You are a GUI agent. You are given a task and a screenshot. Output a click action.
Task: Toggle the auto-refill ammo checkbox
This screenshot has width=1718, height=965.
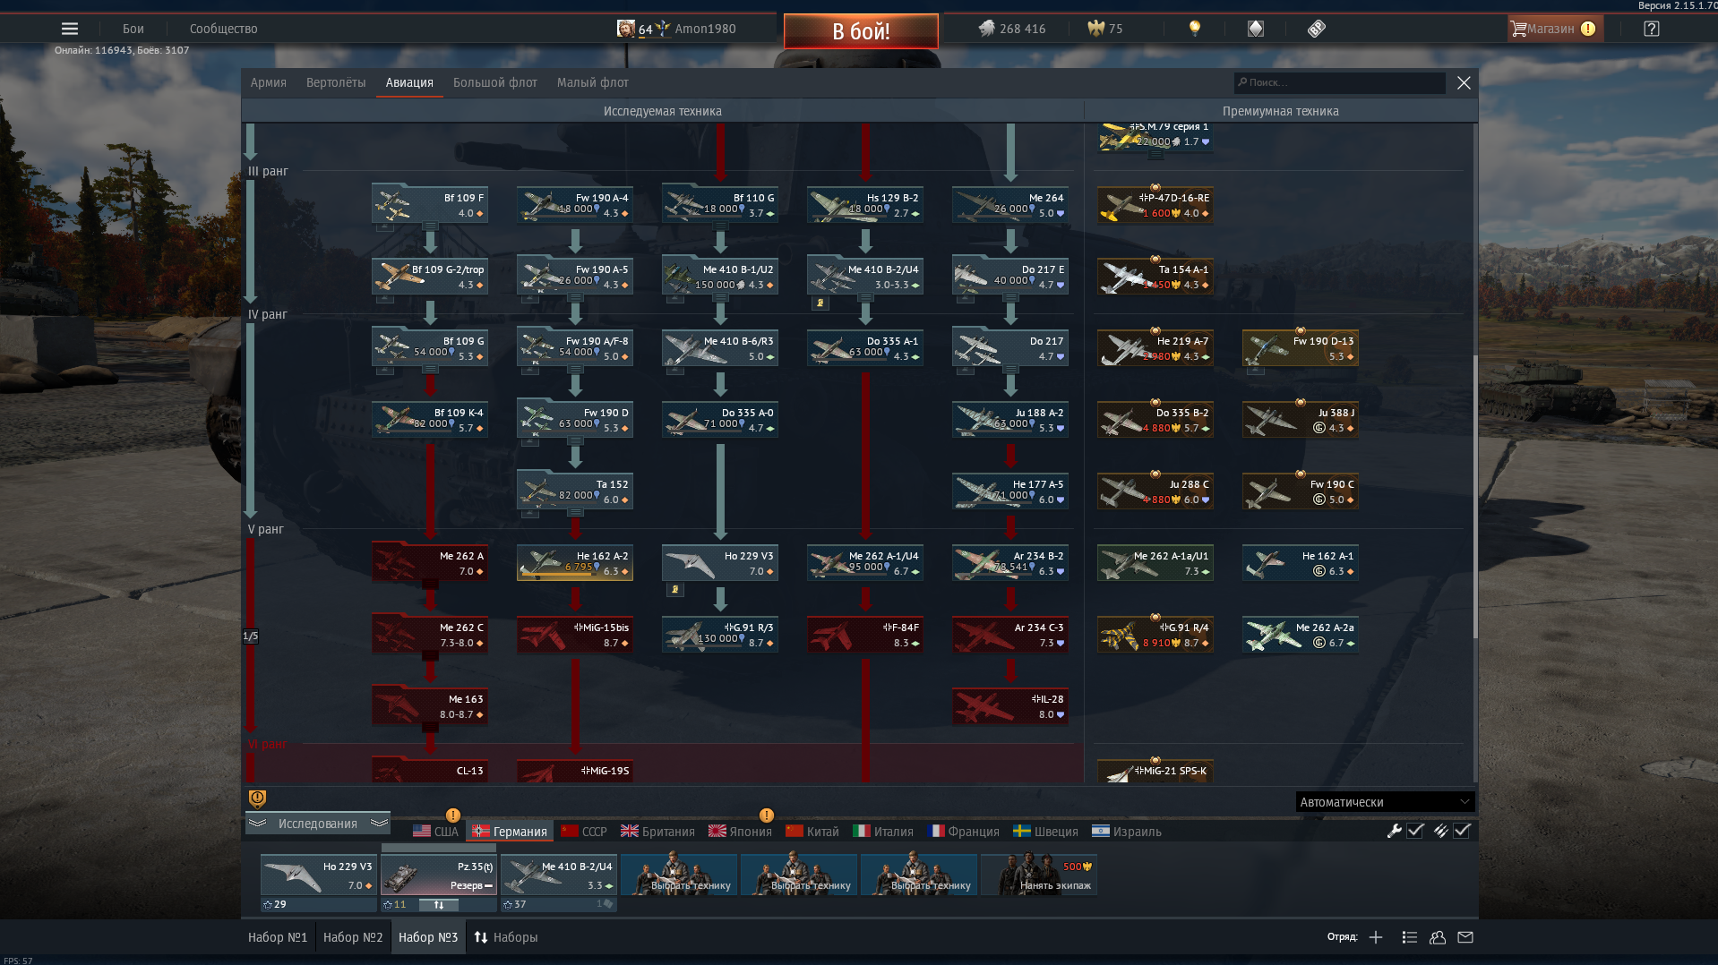point(1462,831)
